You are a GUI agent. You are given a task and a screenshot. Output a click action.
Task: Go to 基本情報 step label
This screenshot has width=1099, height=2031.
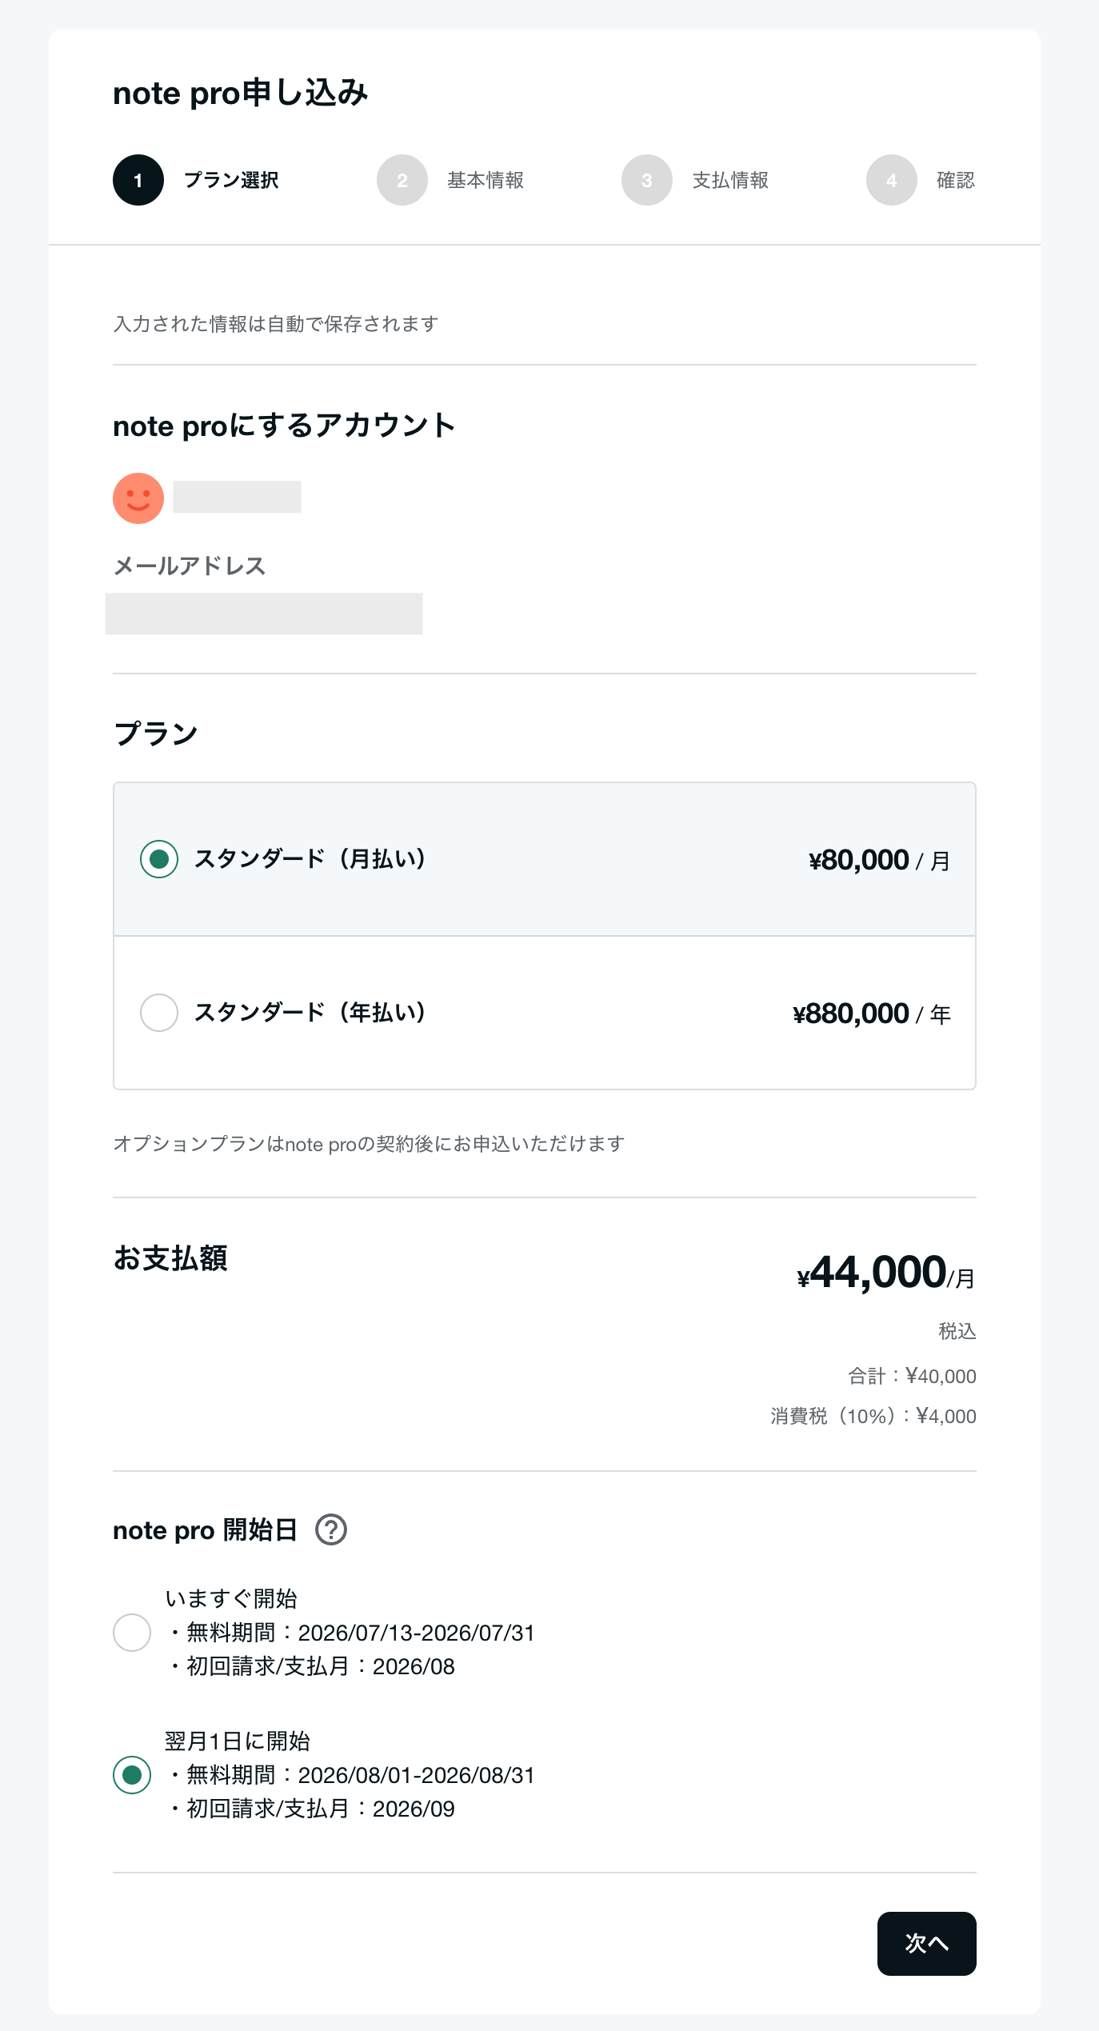[x=486, y=181]
